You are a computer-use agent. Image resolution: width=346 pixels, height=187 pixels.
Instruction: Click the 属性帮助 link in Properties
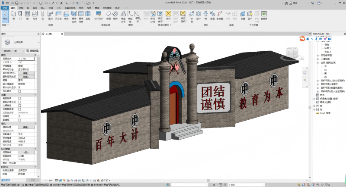[6, 180]
